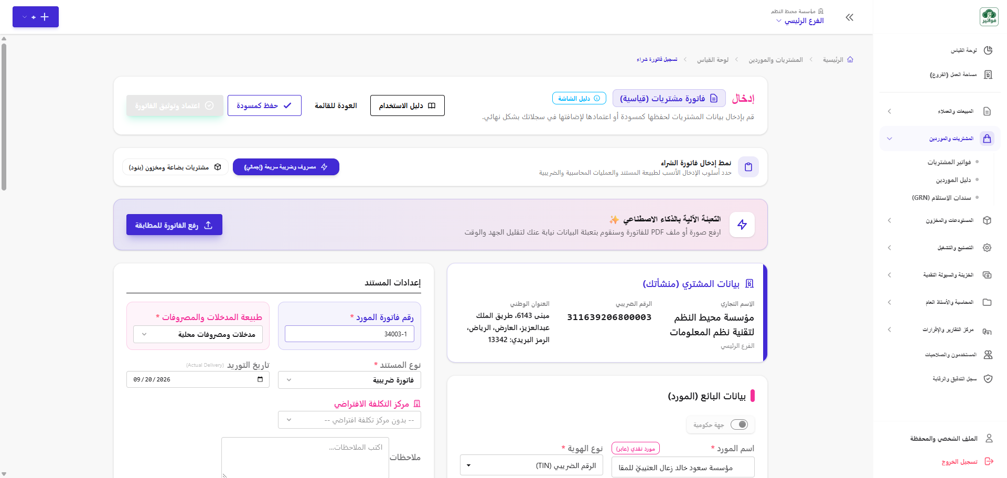Go to المشتريات والموردين breadcrumb link

[x=776, y=60]
